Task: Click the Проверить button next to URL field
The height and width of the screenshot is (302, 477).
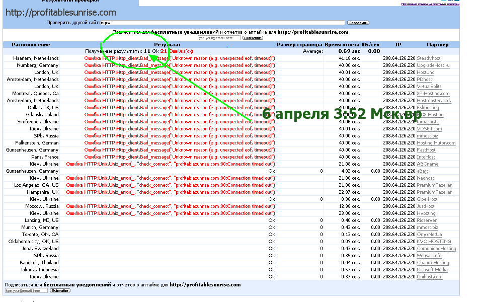Action: [358, 23]
